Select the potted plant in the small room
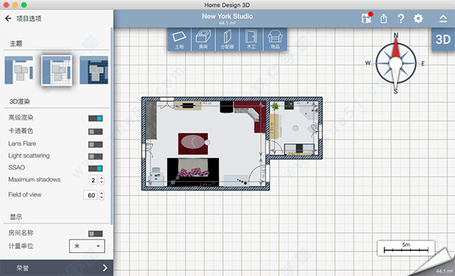Image resolution: width=455 pixels, height=276 pixels. tap(275, 106)
